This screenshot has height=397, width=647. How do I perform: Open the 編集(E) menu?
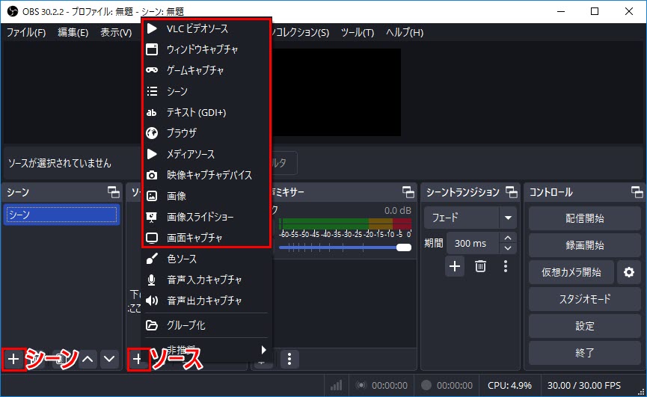click(x=73, y=33)
